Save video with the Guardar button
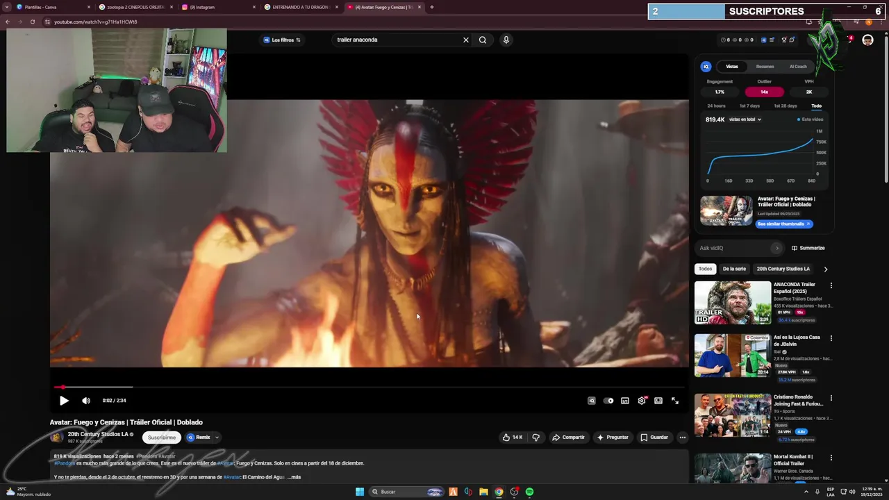 654,437
